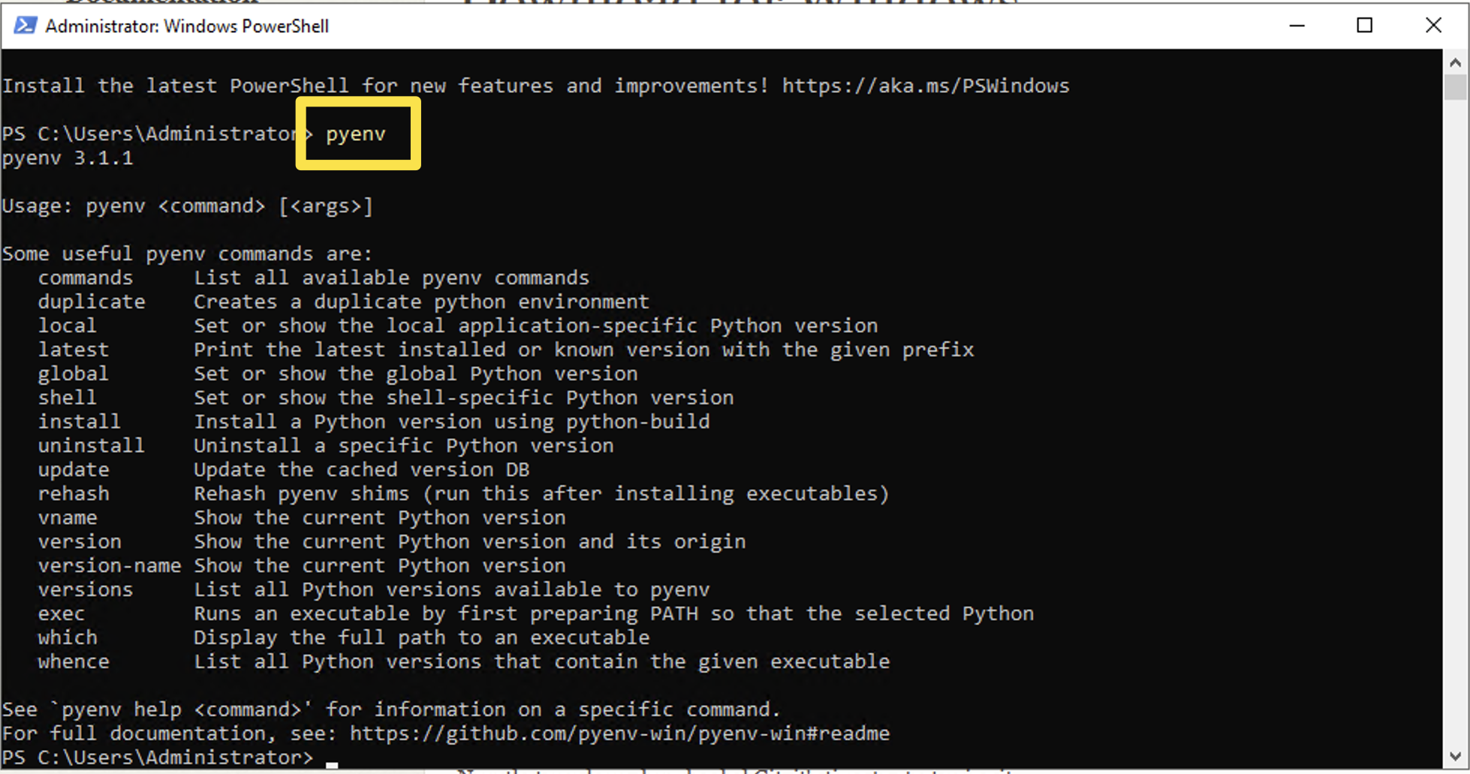1470x774 pixels.
Task: Click the 'duplicate' command name
Action: click(x=92, y=301)
